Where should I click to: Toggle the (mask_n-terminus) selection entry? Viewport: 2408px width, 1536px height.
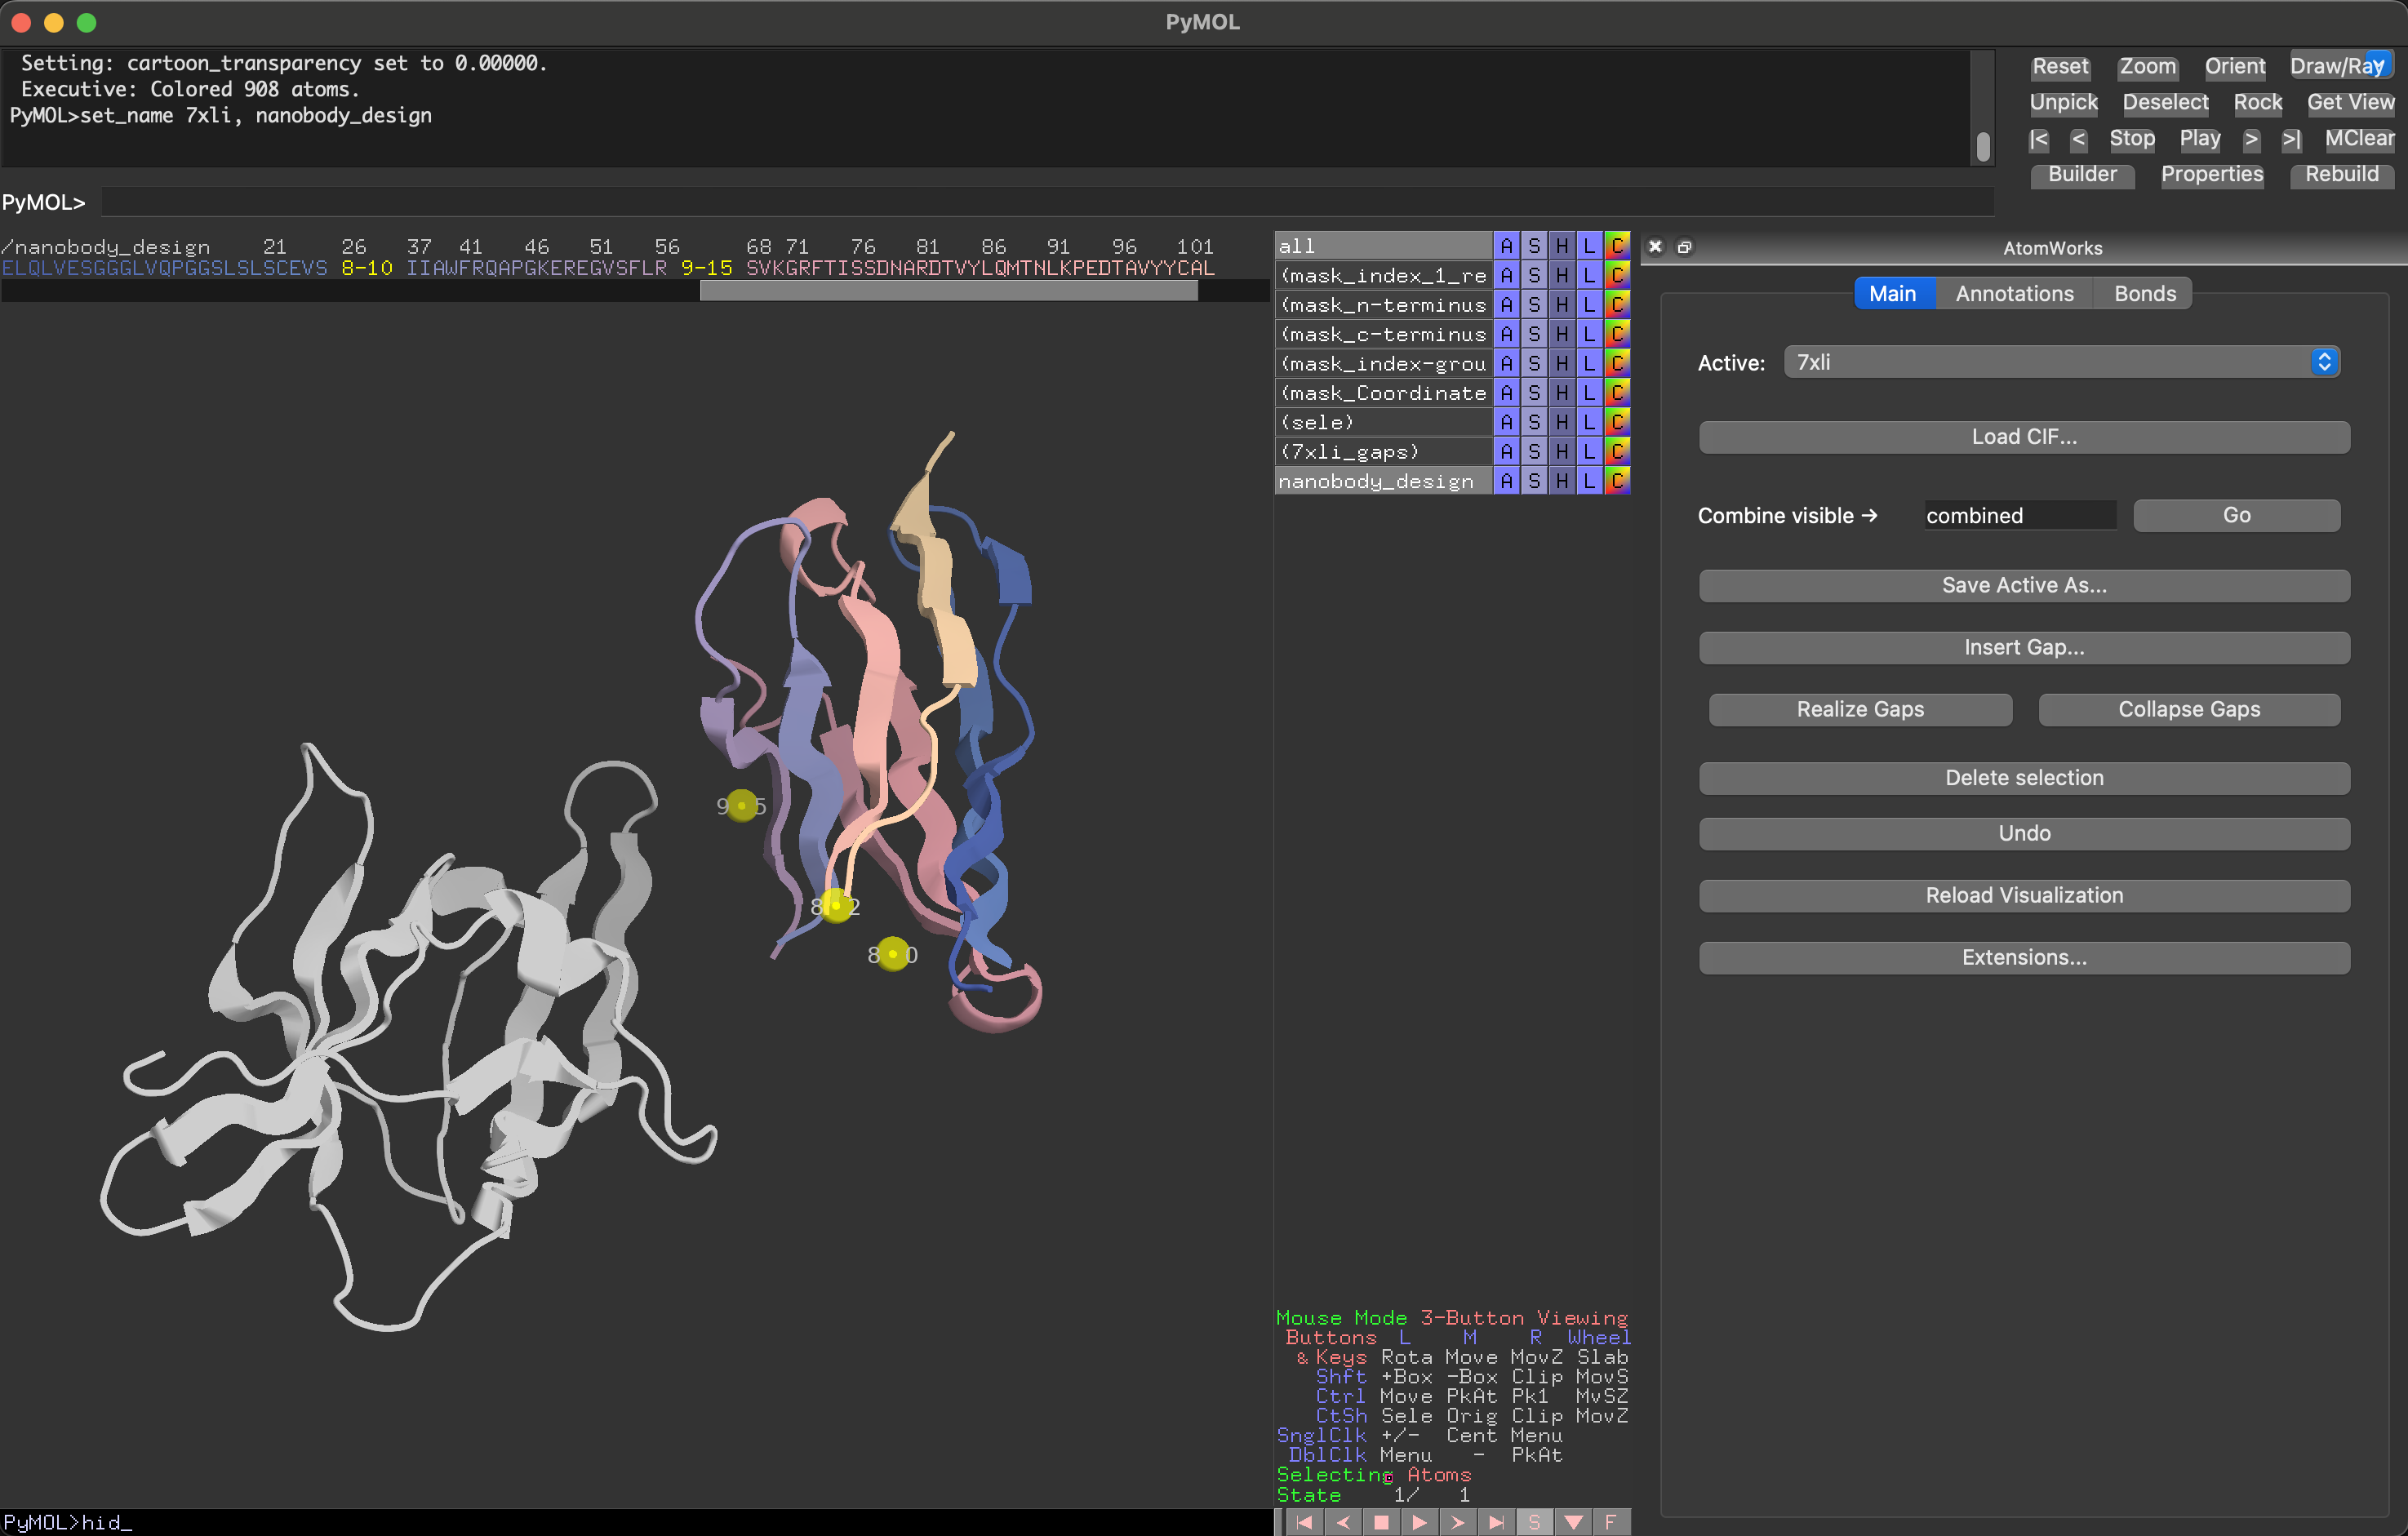1383,305
